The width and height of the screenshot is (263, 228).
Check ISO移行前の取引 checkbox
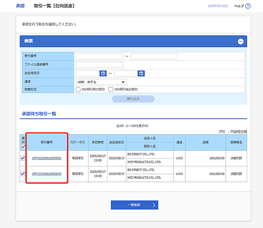[x=78, y=90]
